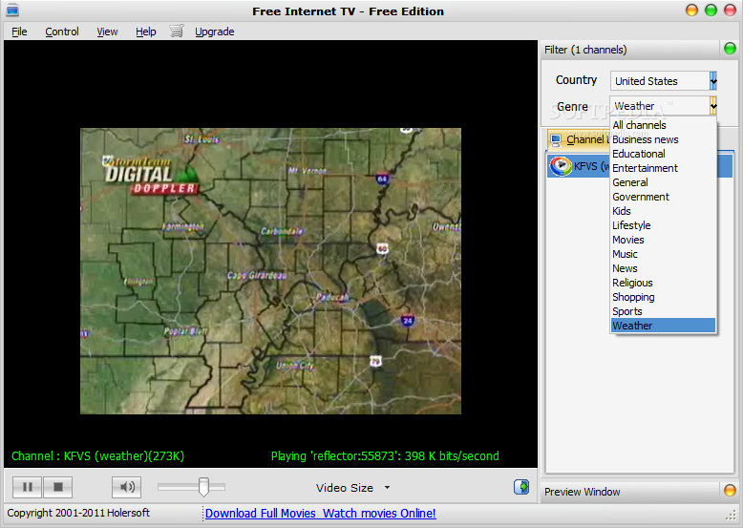Open the Control menu
743x528 pixels.
pos(62,32)
